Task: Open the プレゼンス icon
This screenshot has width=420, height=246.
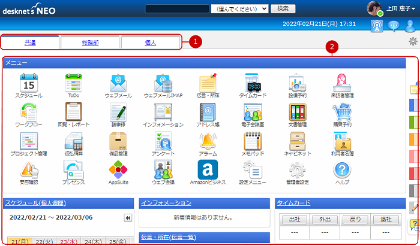Action: [73, 170]
